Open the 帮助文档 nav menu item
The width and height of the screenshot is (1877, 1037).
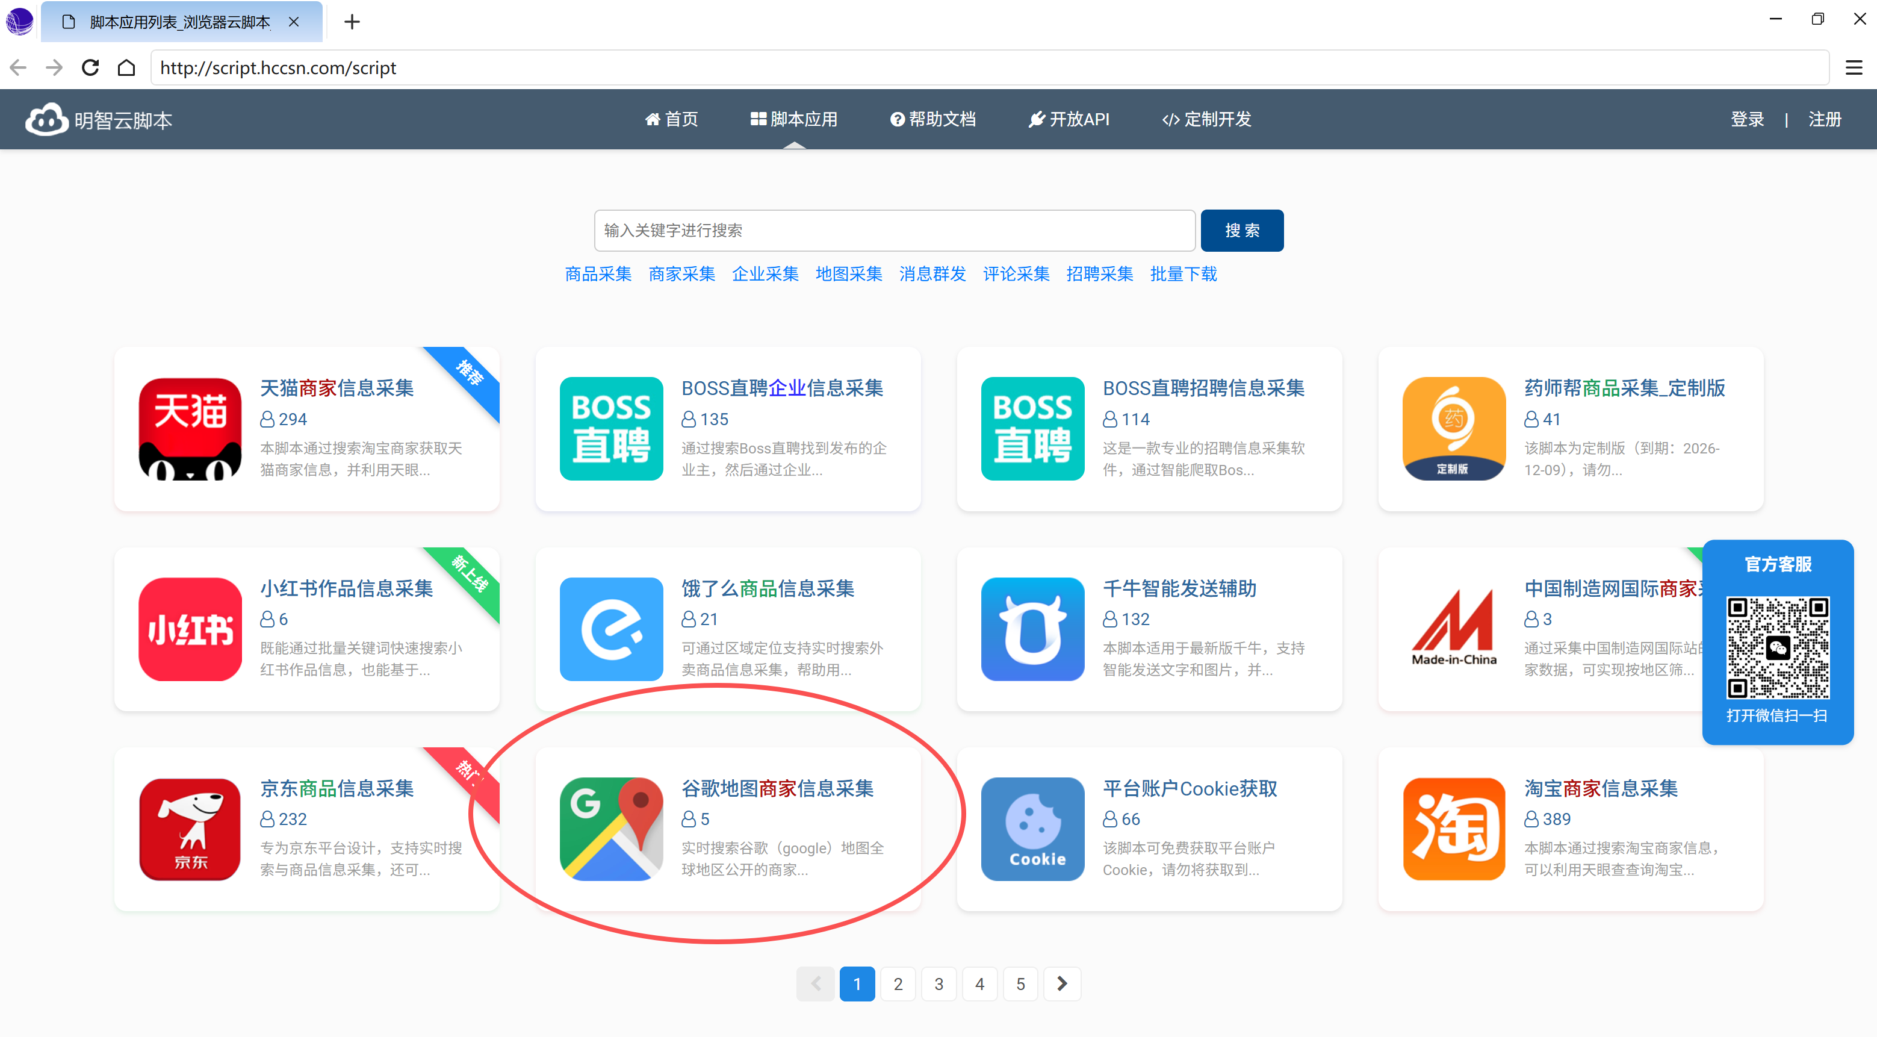coord(932,119)
